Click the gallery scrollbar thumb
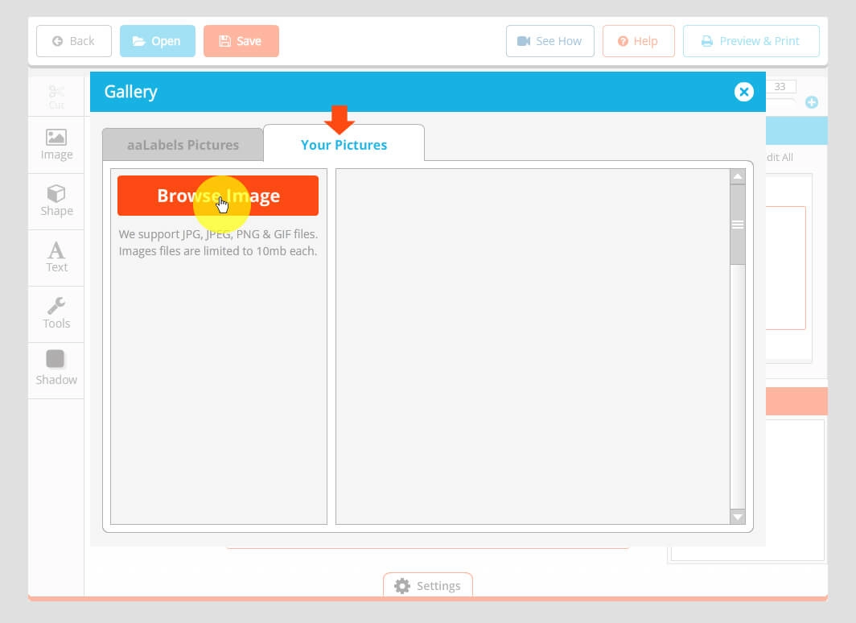Viewport: 856px width, 623px height. pos(738,225)
